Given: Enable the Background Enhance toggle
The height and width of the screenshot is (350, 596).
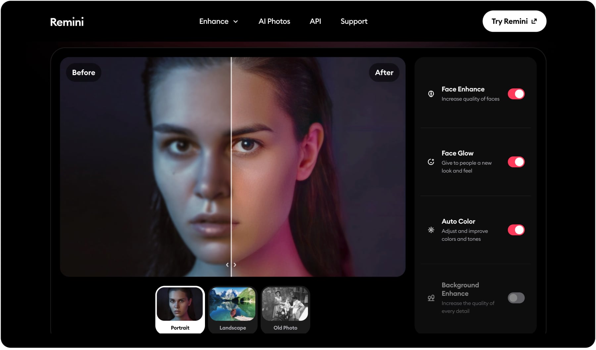Looking at the screenshot, I should [516, 298].
